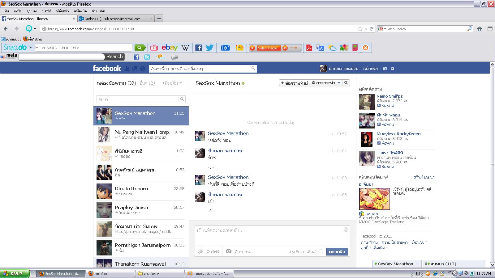This screenshot has height=278, width=495.
Task: Reload the page with the refresh button
Action: [x=372, y=29]
